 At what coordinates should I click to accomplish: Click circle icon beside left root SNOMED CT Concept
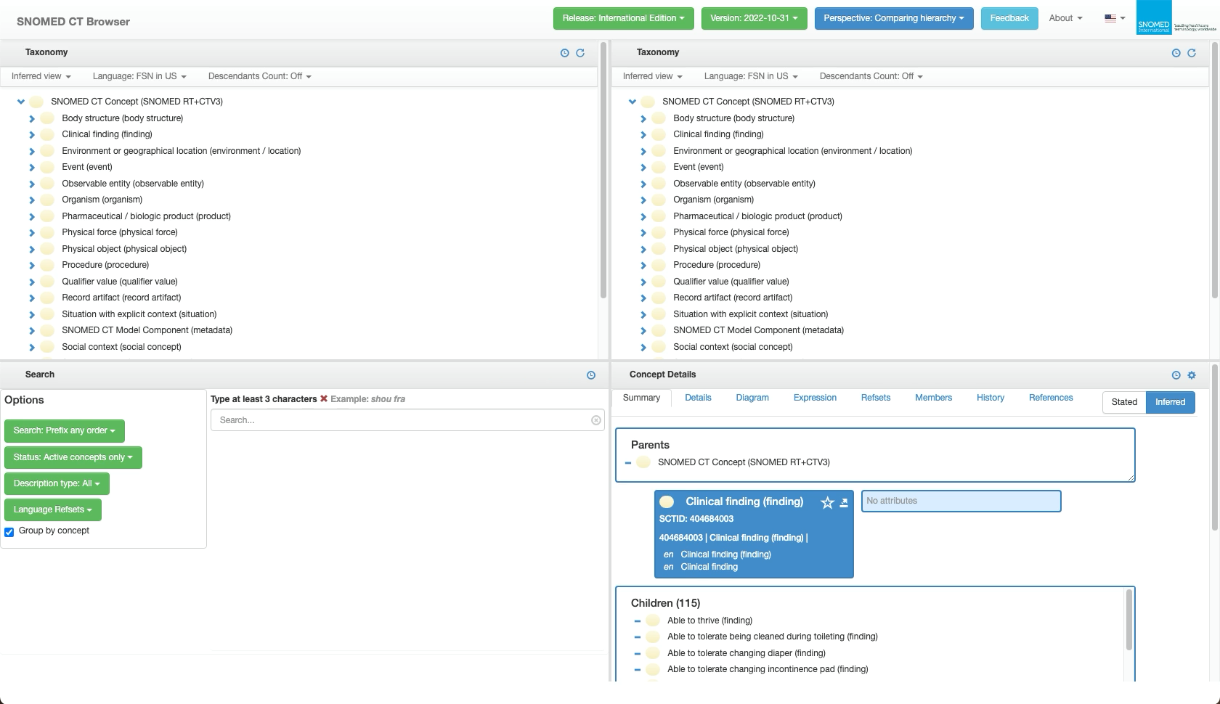click(36, 102)
